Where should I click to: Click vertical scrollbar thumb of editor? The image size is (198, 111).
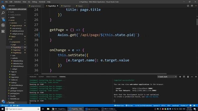tap(197, 22)
